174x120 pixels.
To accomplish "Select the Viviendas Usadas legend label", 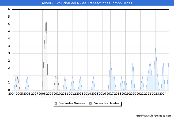I will pos(107,103).
